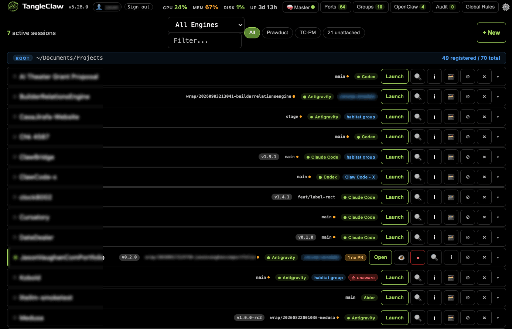The height and width of the screenshot is (329, 512).
Task: Click magnifier icon in the Aider row
Action: coord(418,298)
